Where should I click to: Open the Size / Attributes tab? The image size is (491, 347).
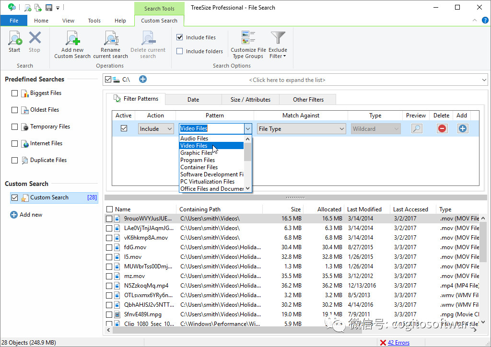250,100
